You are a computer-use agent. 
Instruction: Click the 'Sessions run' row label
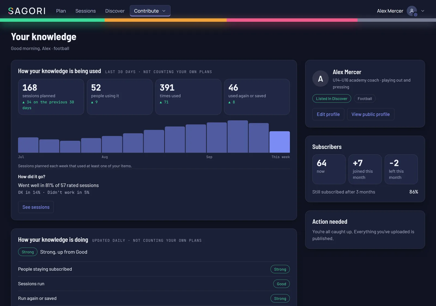31,284
